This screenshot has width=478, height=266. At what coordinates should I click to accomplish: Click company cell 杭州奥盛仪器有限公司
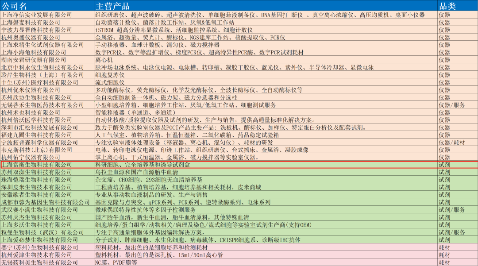click(47, 38)
